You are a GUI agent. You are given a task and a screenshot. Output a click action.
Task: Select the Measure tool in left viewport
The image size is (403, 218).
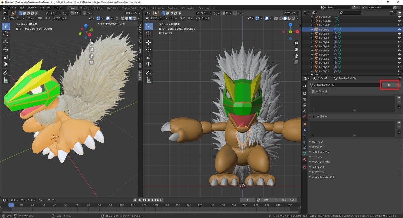coord(6,80)
